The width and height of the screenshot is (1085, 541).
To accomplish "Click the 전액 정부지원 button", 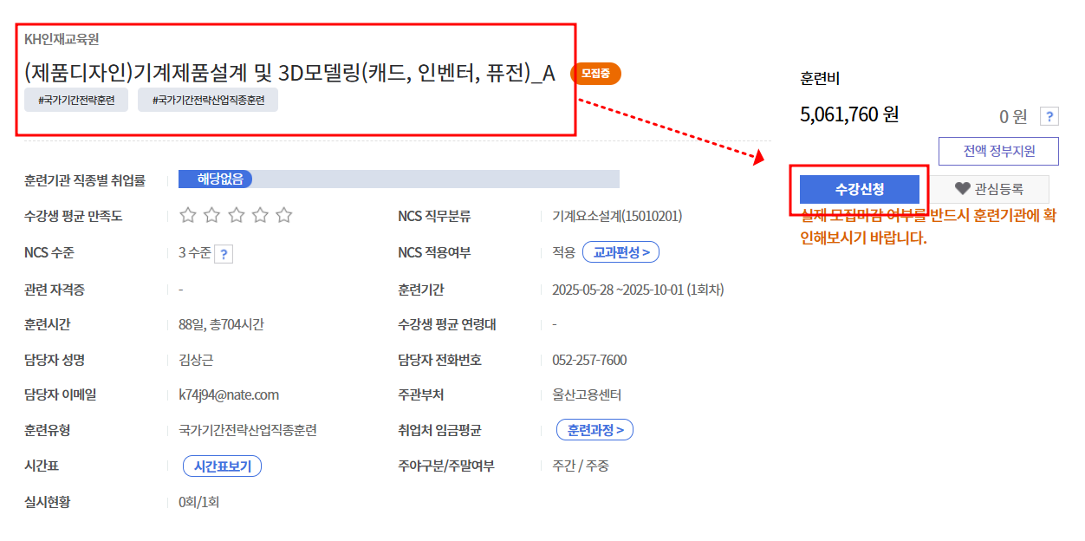I will (x=998, y=151).
